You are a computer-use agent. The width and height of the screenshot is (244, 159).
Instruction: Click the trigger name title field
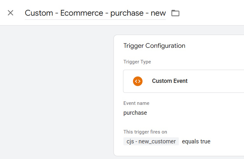95,13
